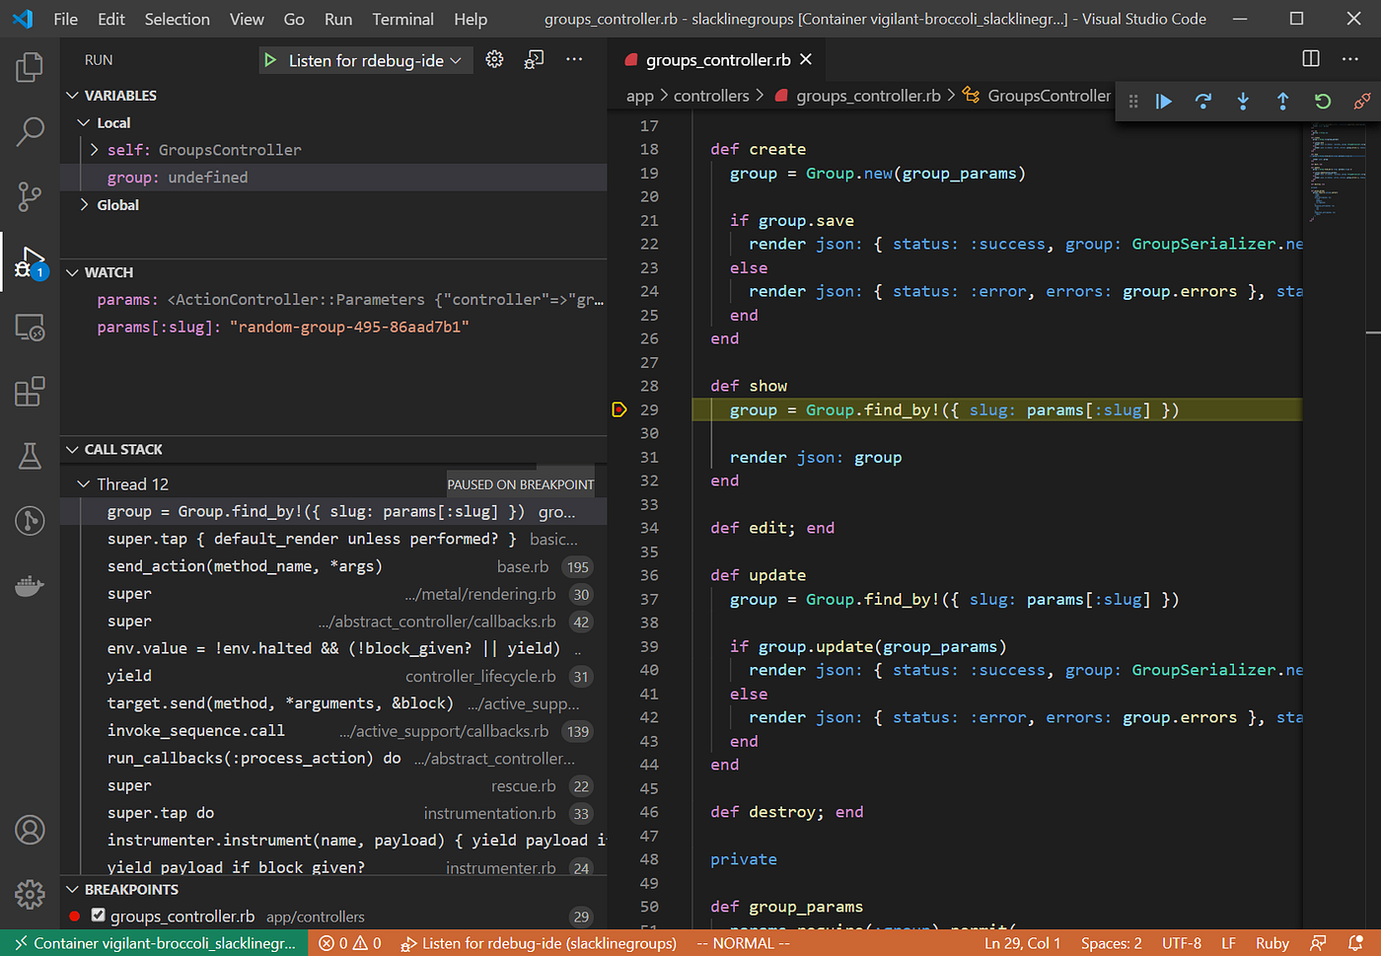Open the Run menu
This screenshot has height=956, width=1381.
[337, 19]
